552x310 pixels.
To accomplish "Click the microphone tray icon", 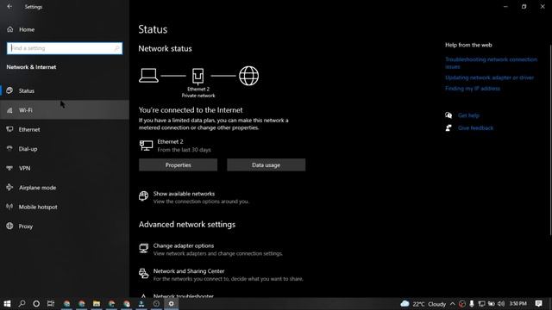I will (472, 304).
